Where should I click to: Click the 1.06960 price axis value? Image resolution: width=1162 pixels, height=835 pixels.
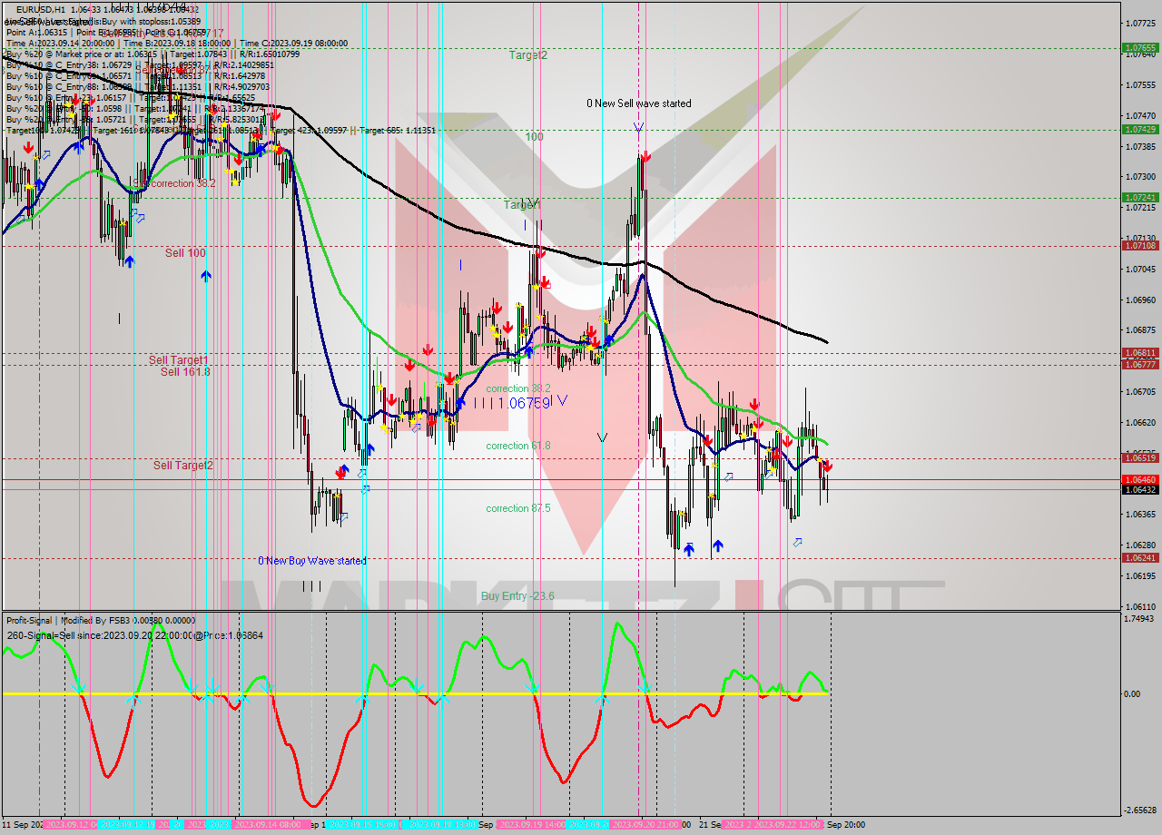1140,300
